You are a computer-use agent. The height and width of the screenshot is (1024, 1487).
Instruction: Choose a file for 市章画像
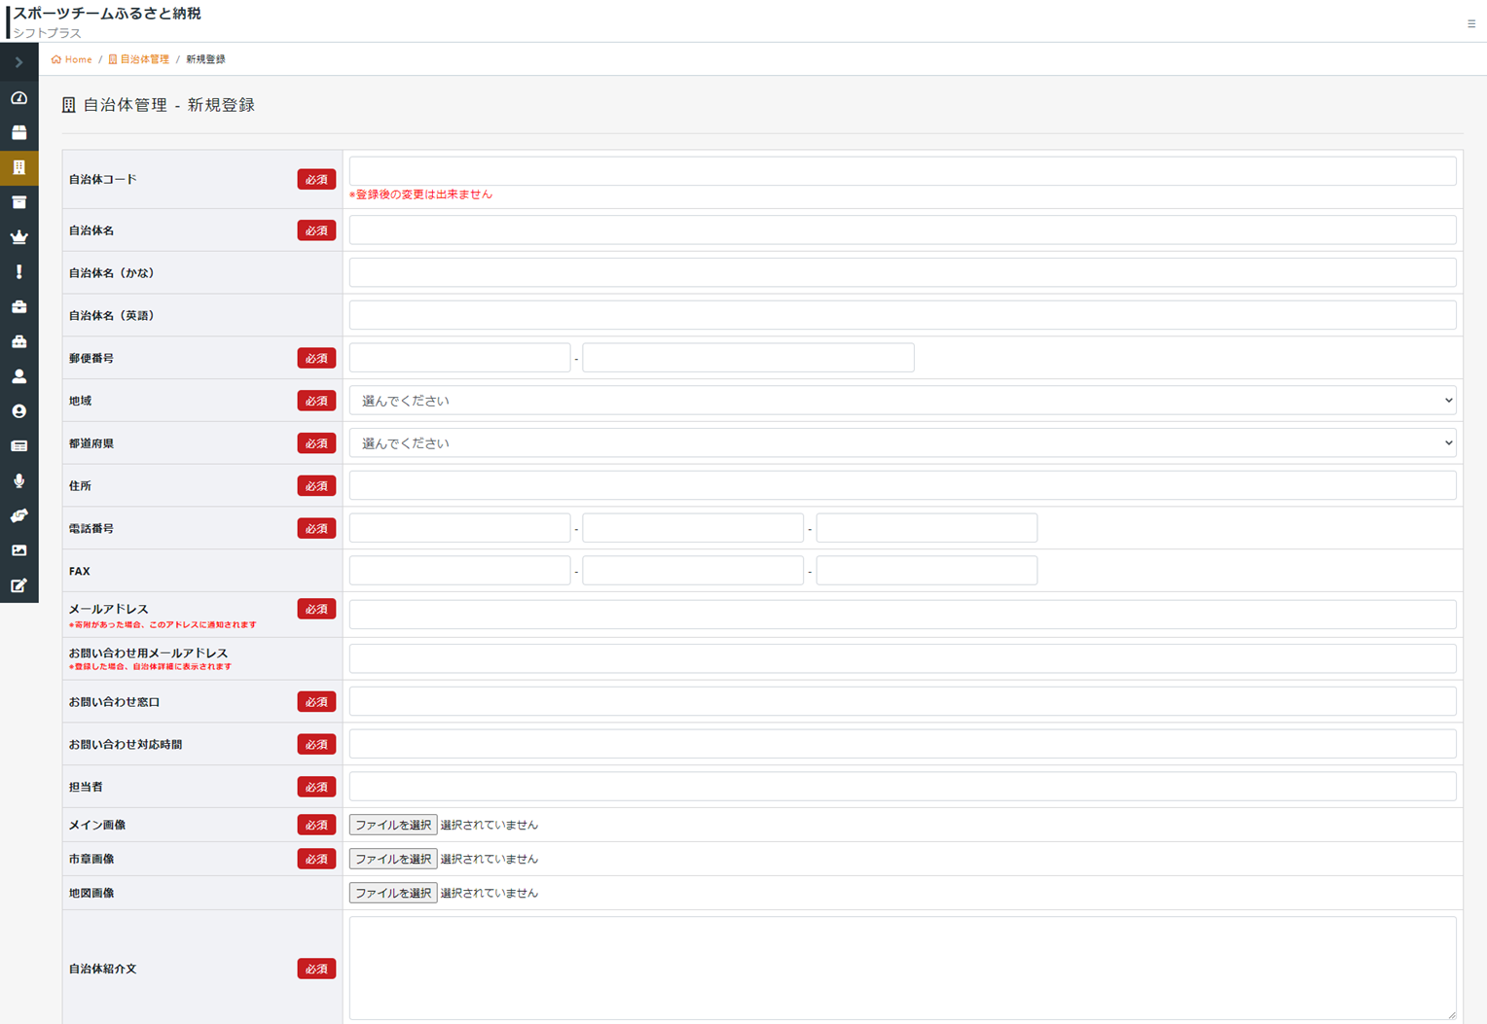[x=392, y=859]
